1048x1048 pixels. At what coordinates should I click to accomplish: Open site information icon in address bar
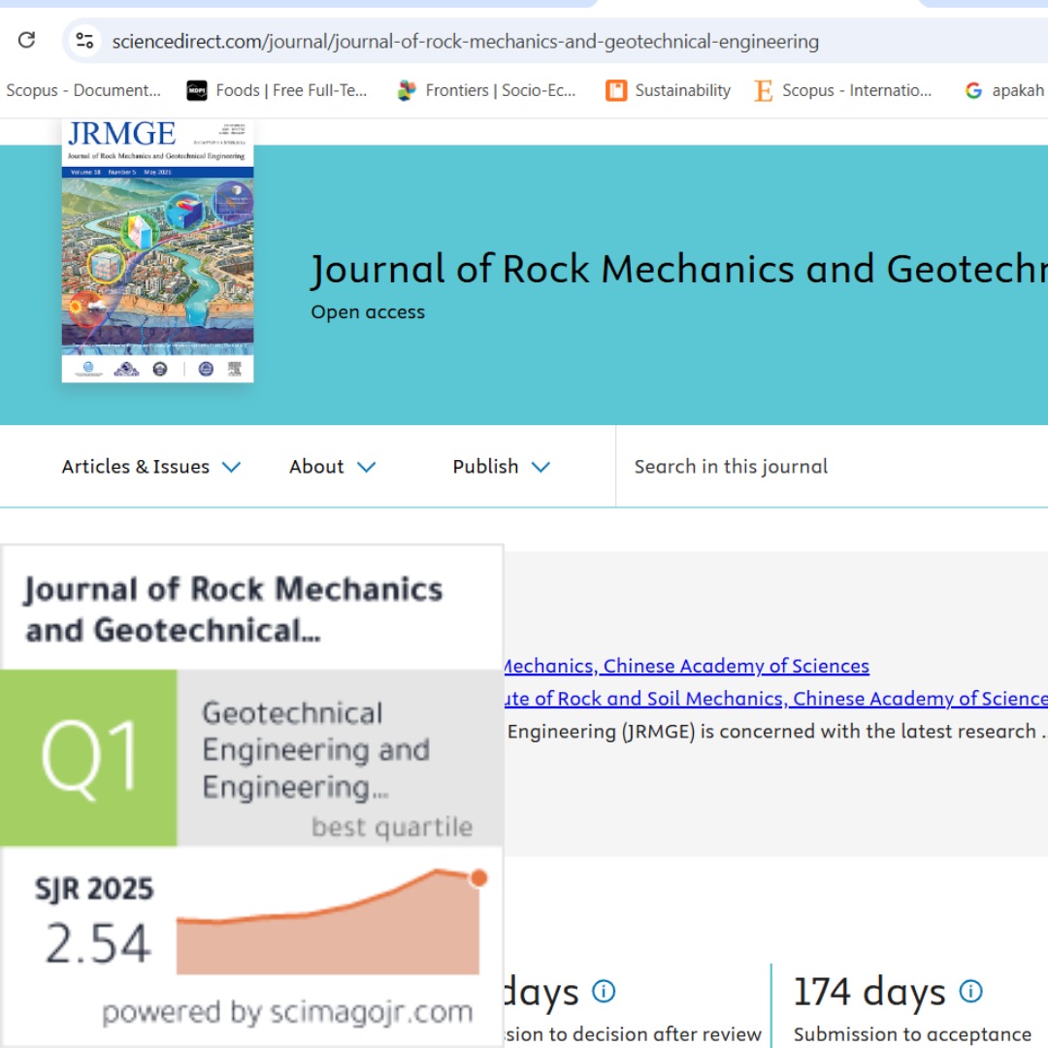(x=84, y=40)
